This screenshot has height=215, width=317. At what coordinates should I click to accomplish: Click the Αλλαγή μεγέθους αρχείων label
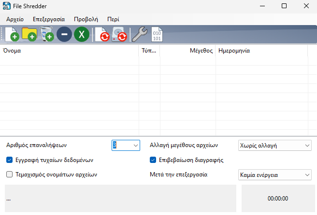(x=184, y=145)
